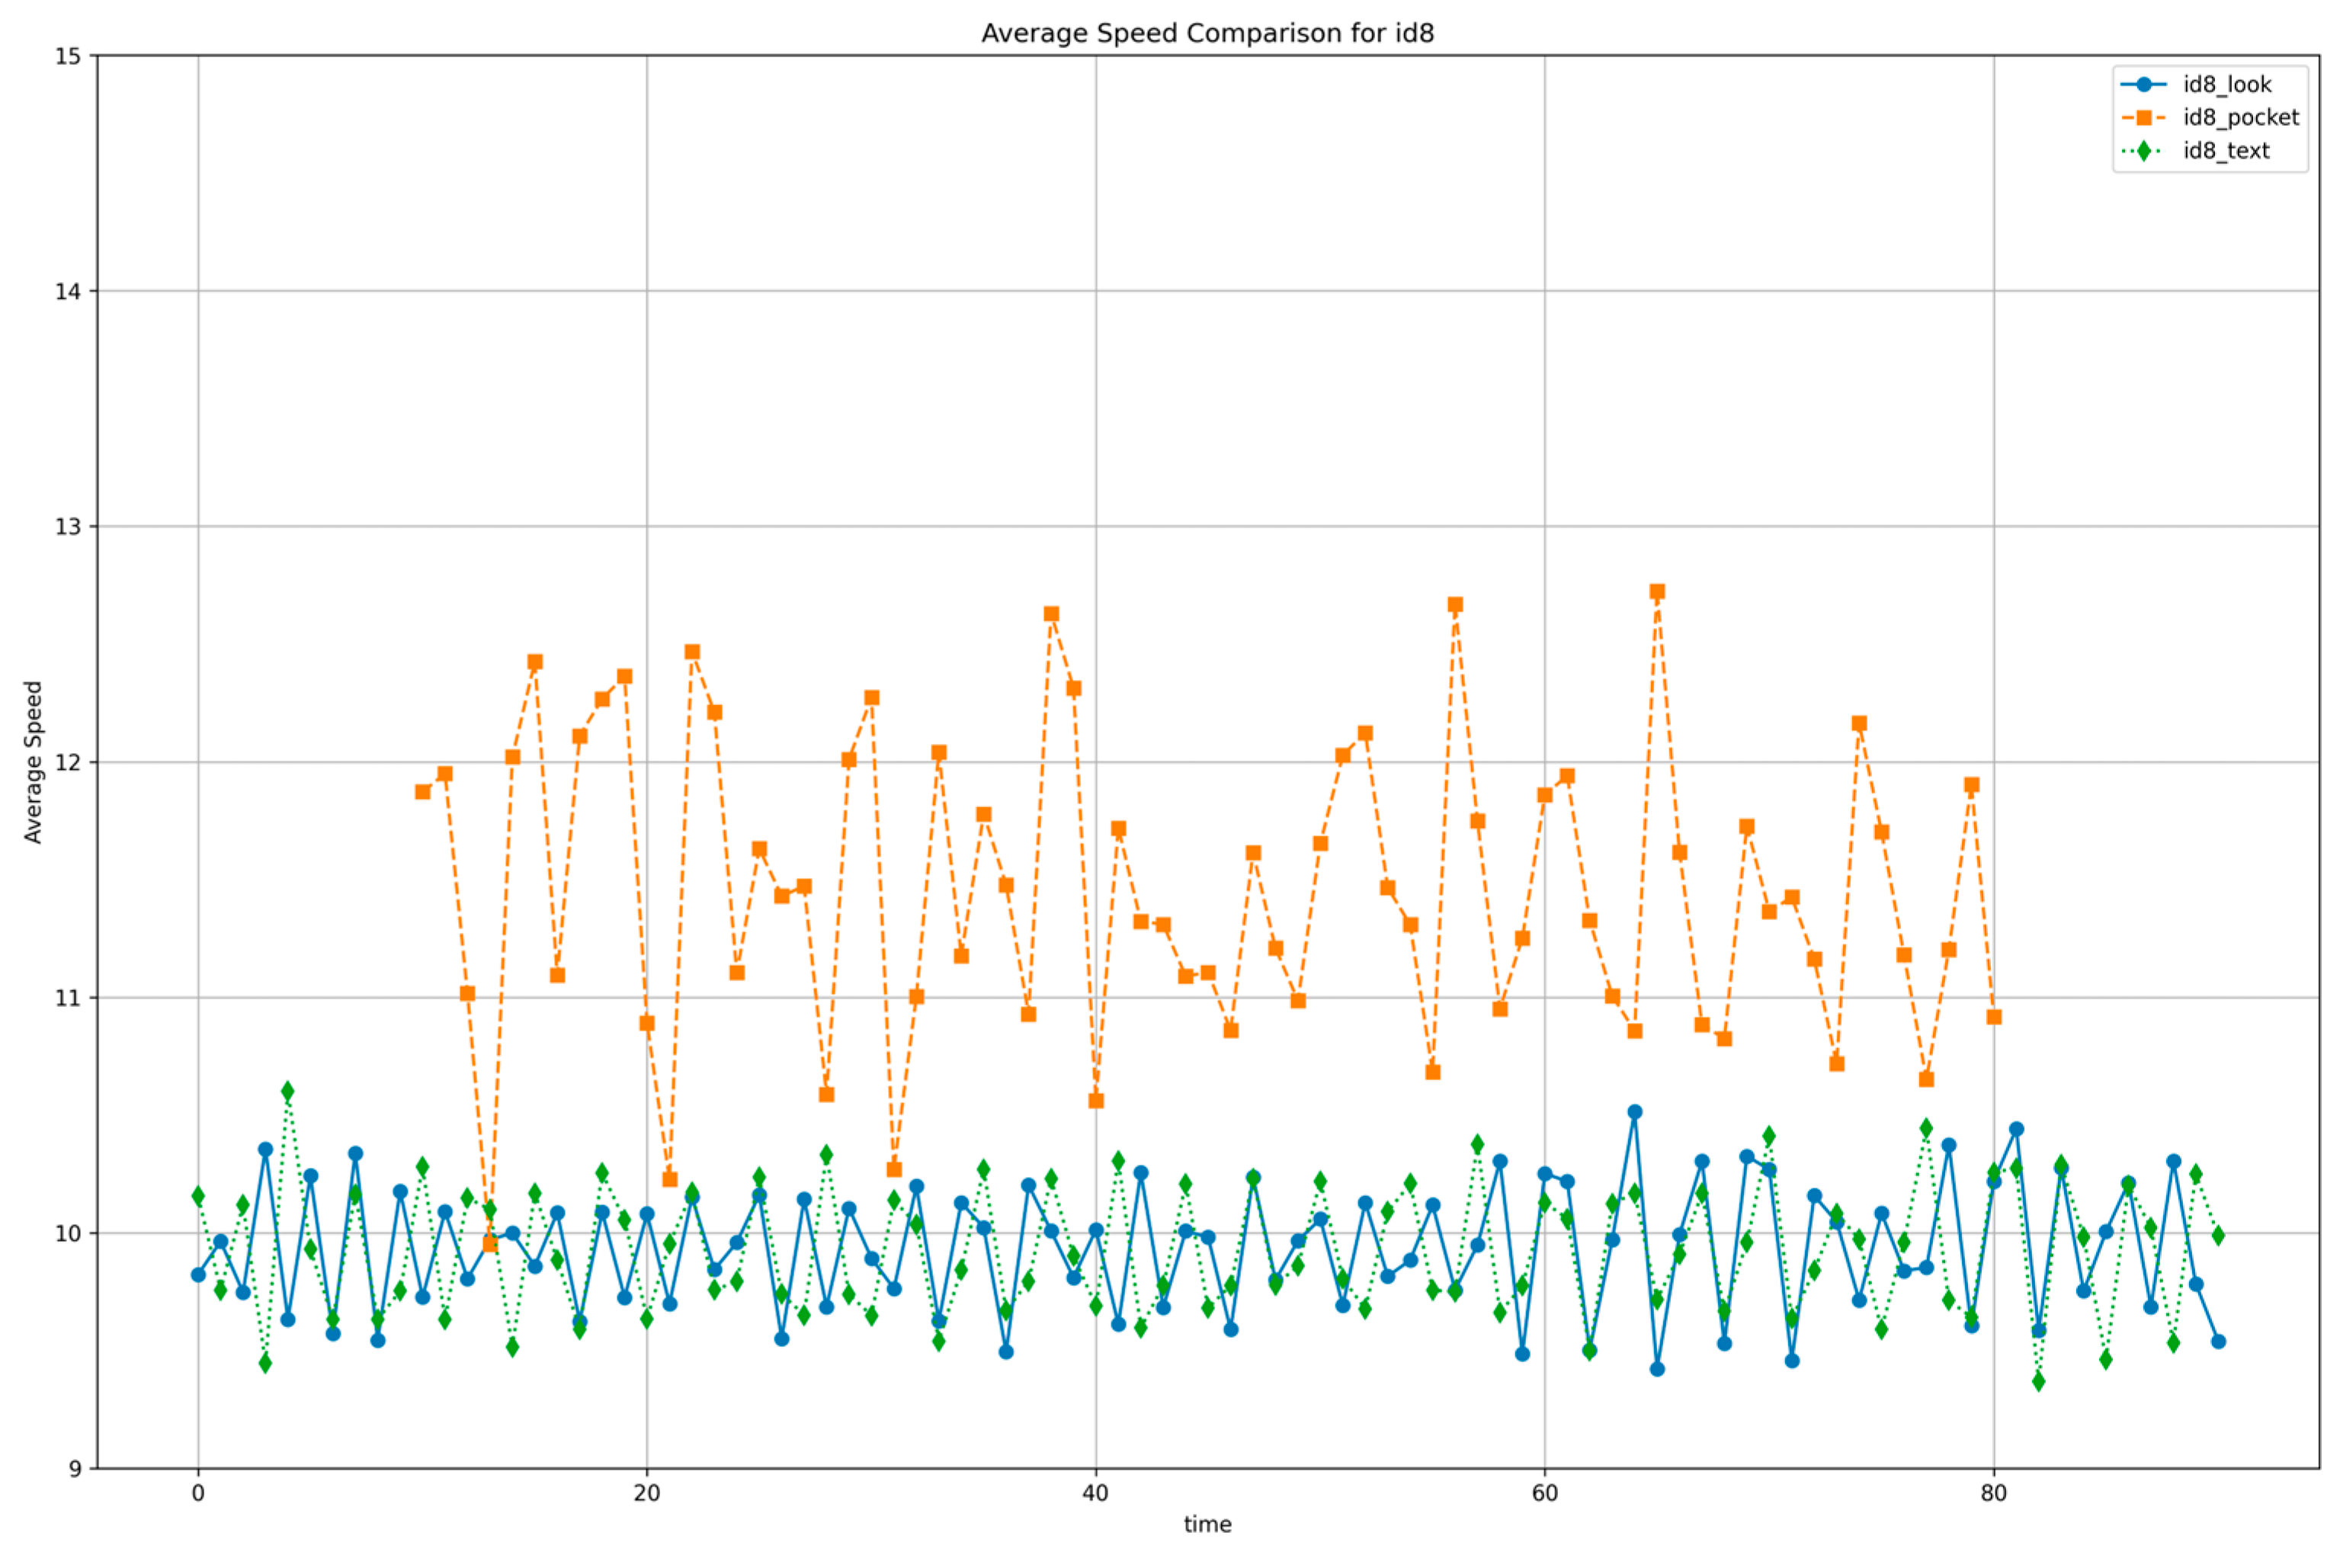This screenshot has width=2343, height=1555.
Task: Click the first blue circle at time 0
Action: (x=198, y=1274)
